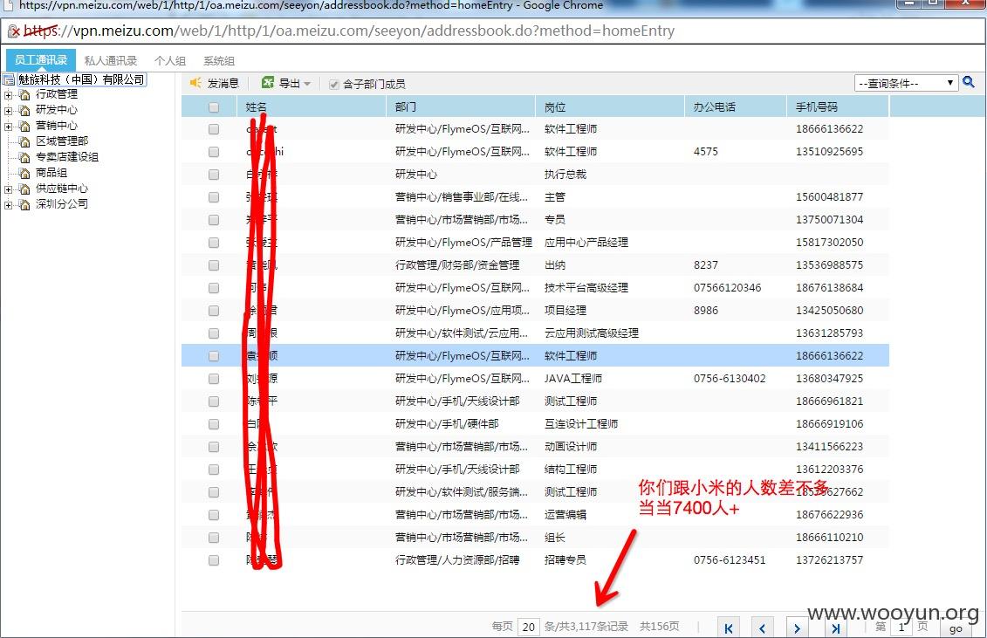
Task: Click the 技术平台高级经理 cell
Action: pos(586,288)
